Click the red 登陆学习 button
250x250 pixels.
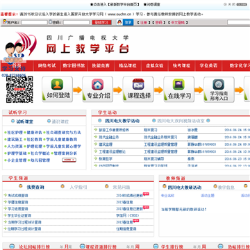point(101,22)
